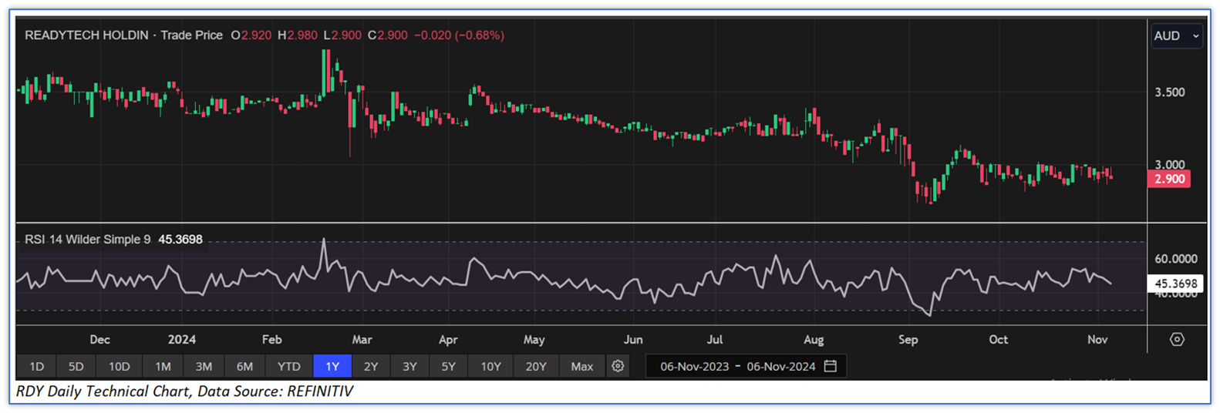The height and width of the screenshot is (413, 1220).
Task: Switch to 5D time range
Action: pos(76,366)
